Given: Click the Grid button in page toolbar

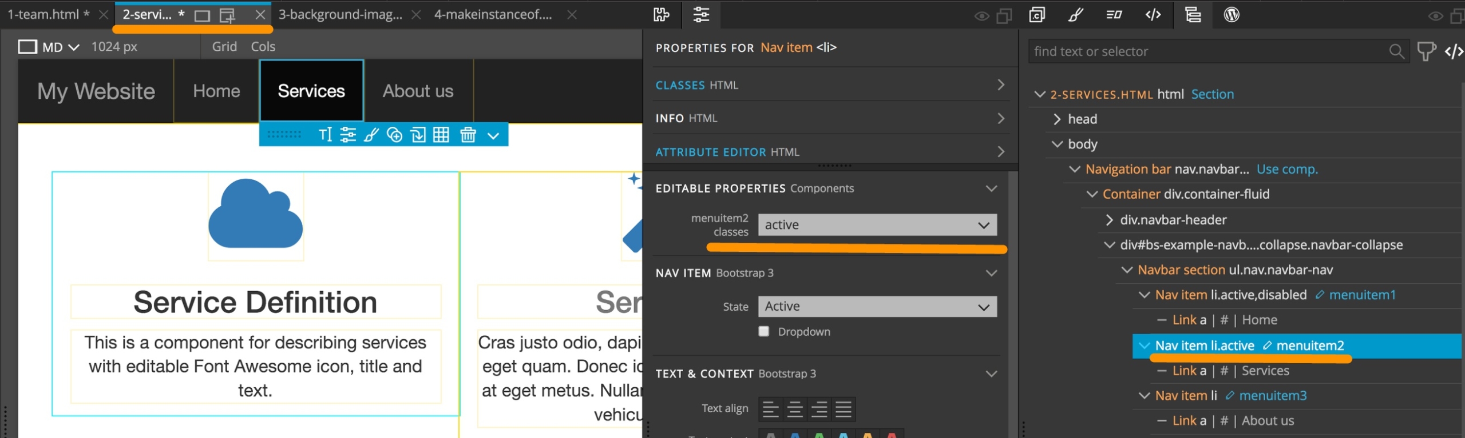Looking at the screenshot, I should coord(224,46).
